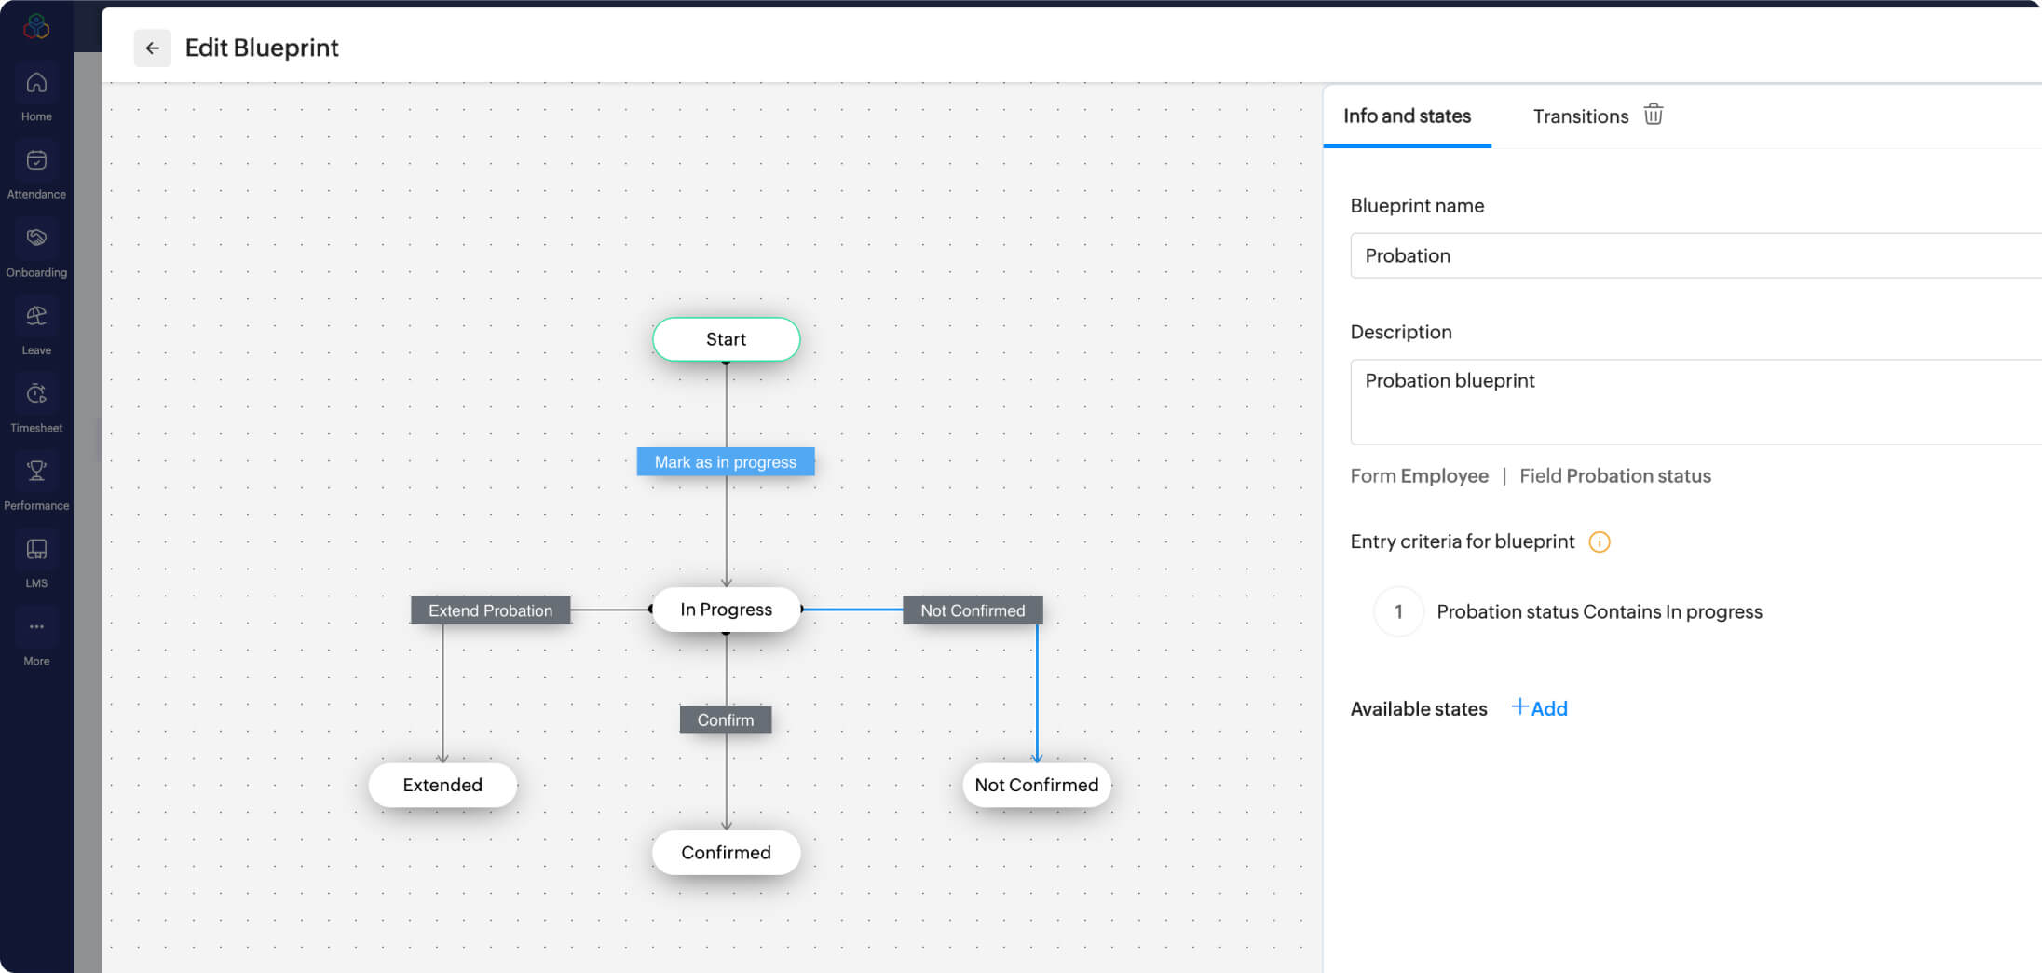Open the Home icon in sidebar
Image resolution: width=2042 pixels, height=973 pixels.
(36, 84)
